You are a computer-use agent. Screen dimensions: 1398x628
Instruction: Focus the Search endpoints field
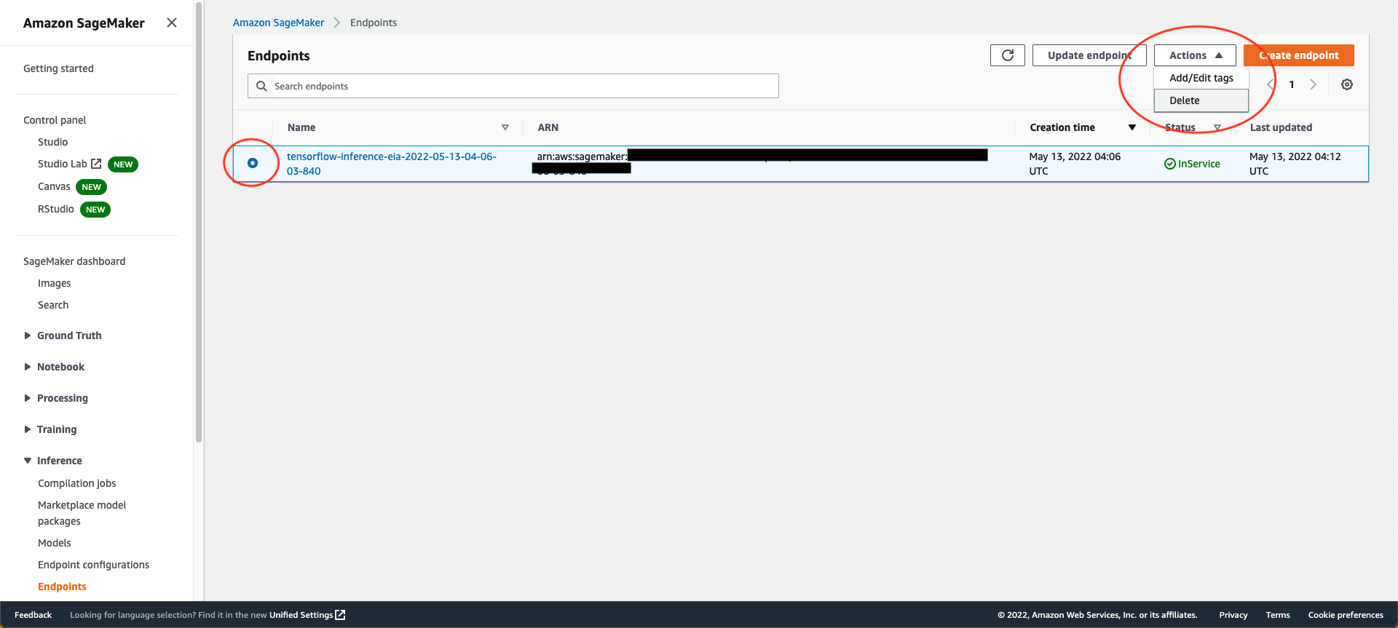click(x=513, y=86)
